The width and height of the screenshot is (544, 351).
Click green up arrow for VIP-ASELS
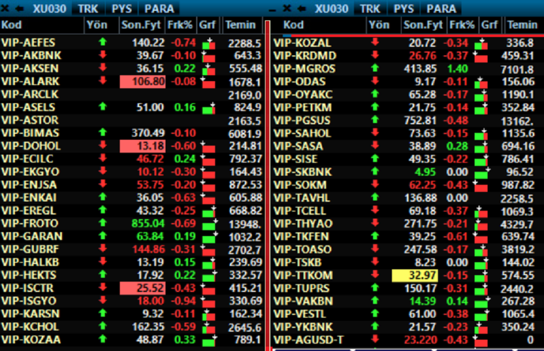[x=102, y=107]
